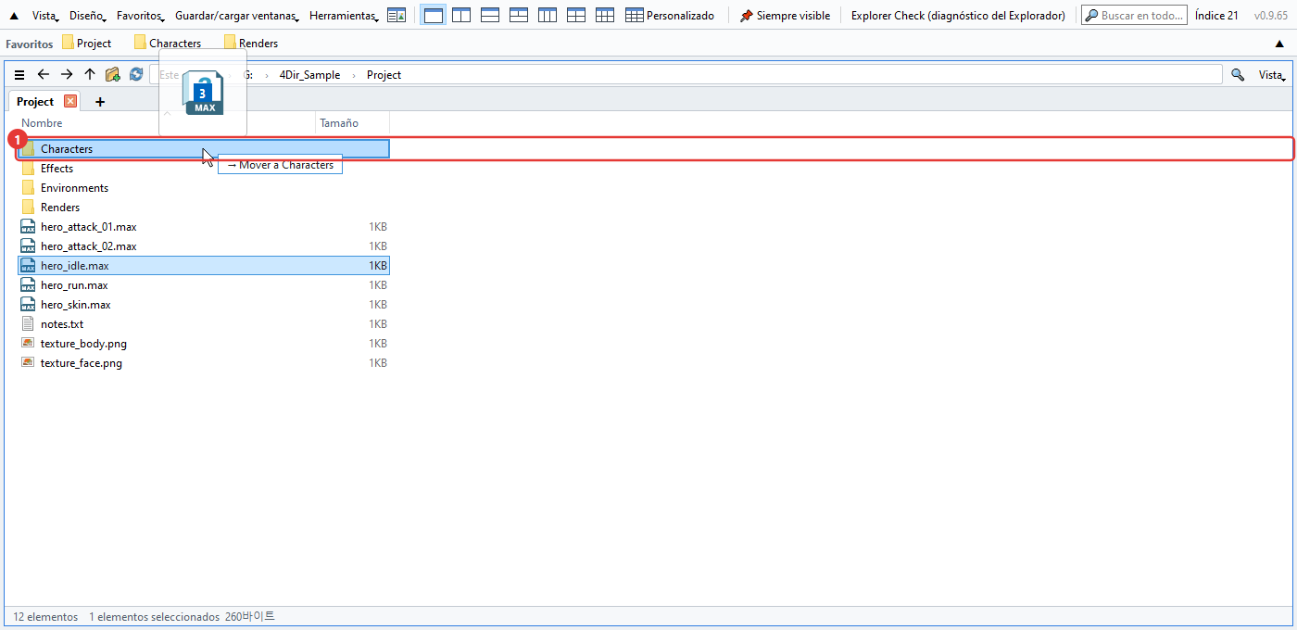Click 1 elementos seleccionados in status bar
Image resolution: width=1297 pixels, height=630 pixels.
pos(154,617)
